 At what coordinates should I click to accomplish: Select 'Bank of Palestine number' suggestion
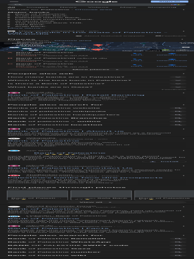54,252
